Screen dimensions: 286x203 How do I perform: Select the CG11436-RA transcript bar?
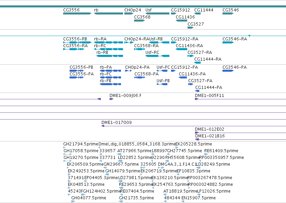click(181, 49)
